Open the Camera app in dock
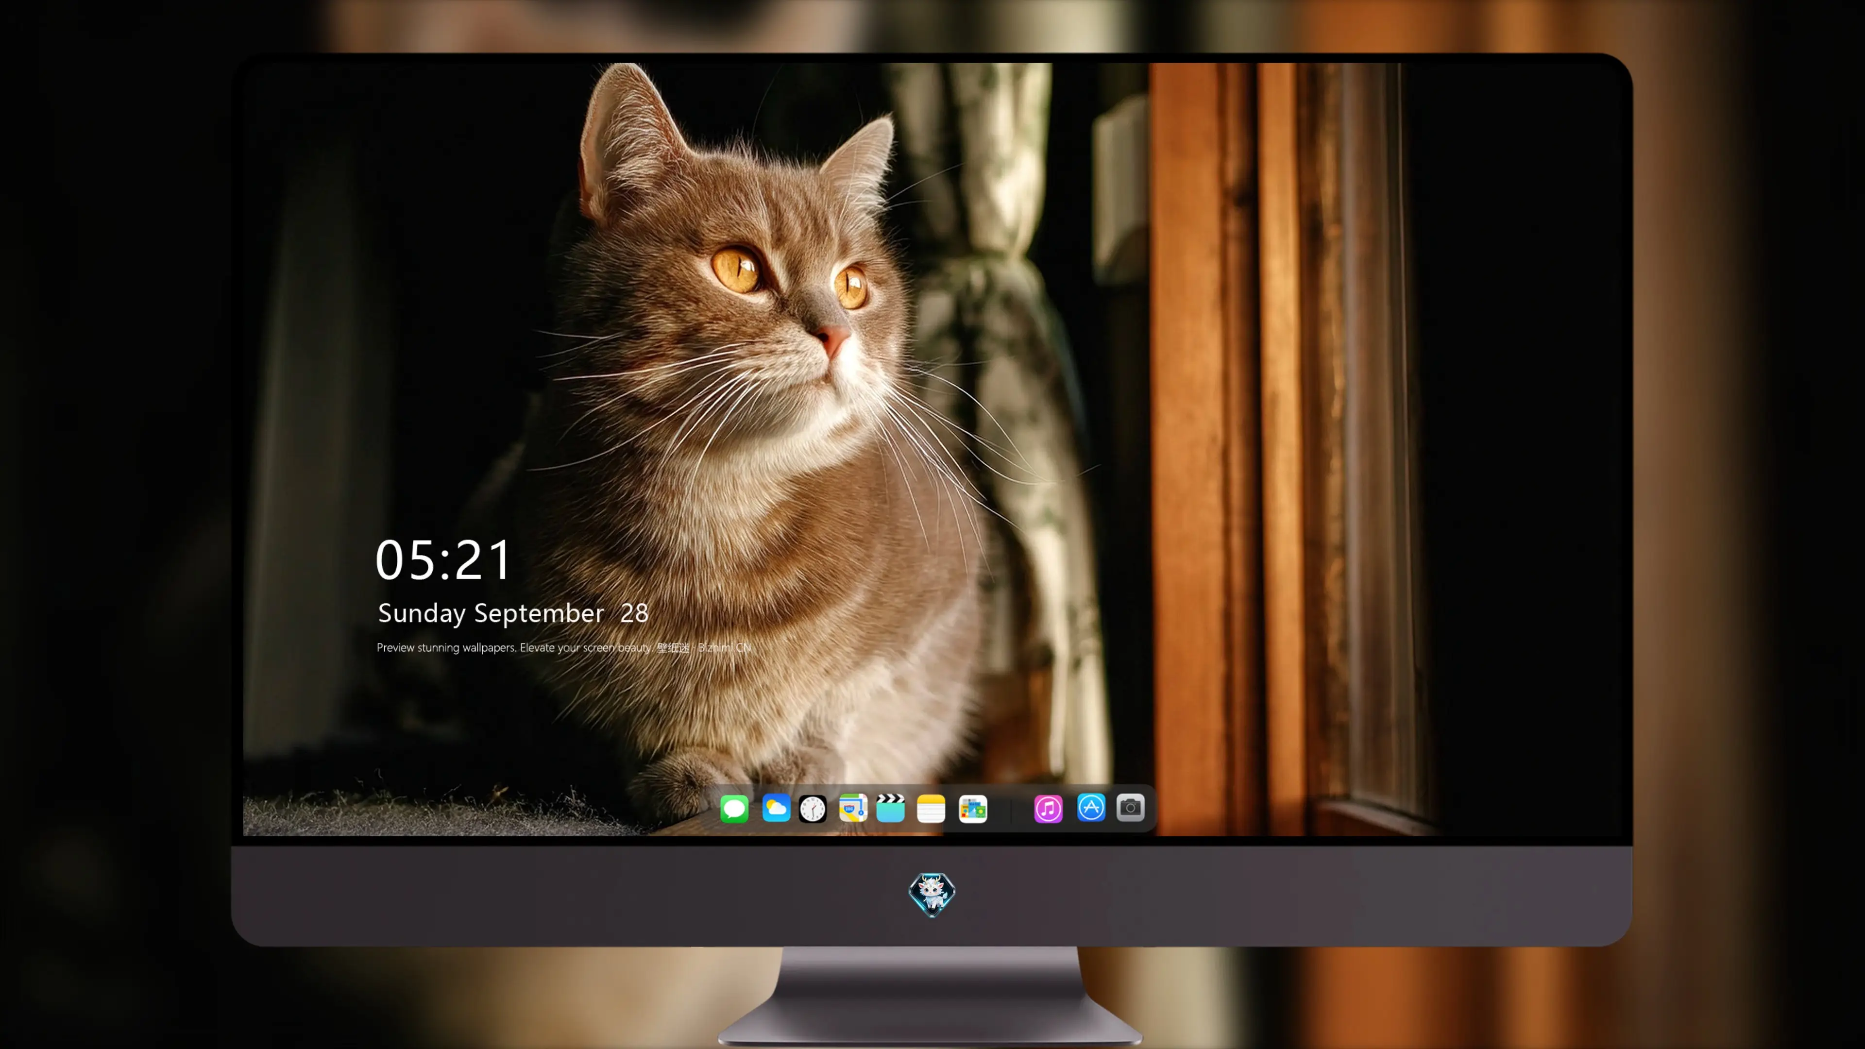This screenshot has height=1049, width=1865. point(1130,807)
